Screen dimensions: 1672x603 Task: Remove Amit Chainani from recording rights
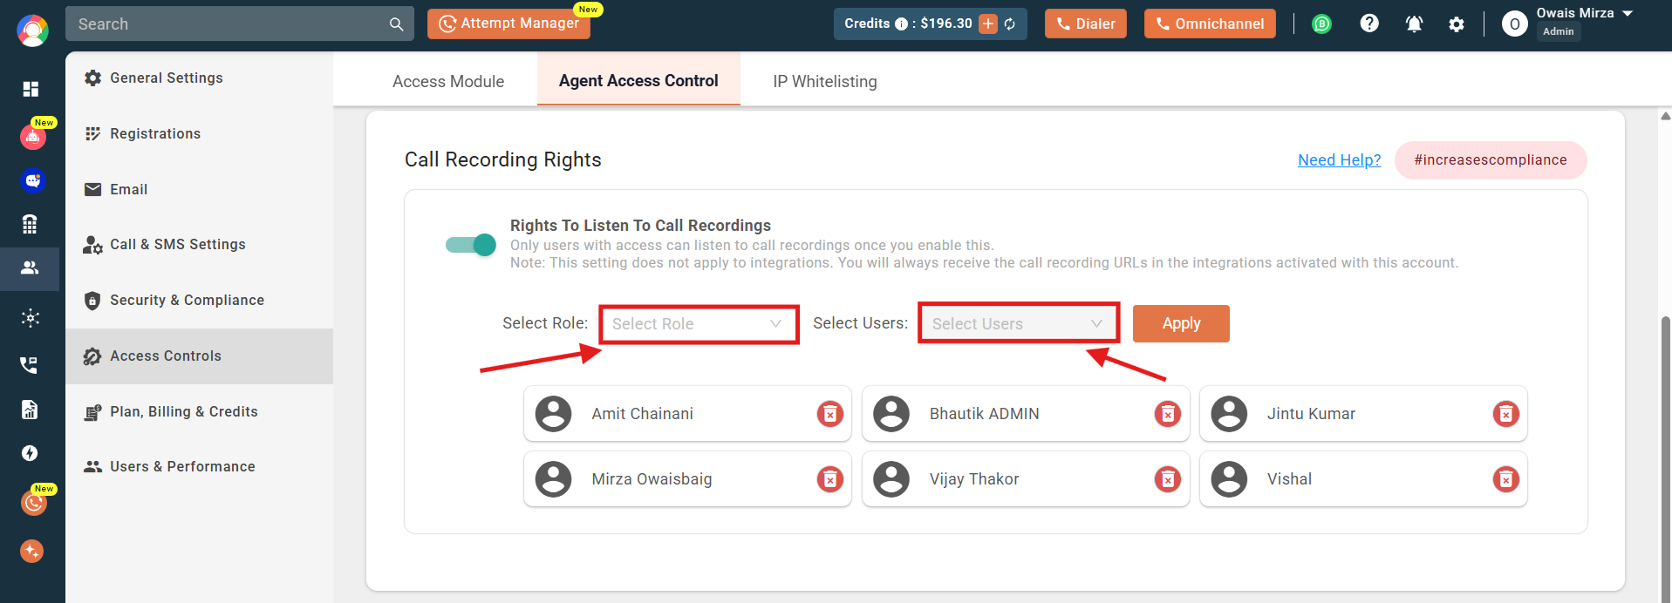click(x=830, y=414)
